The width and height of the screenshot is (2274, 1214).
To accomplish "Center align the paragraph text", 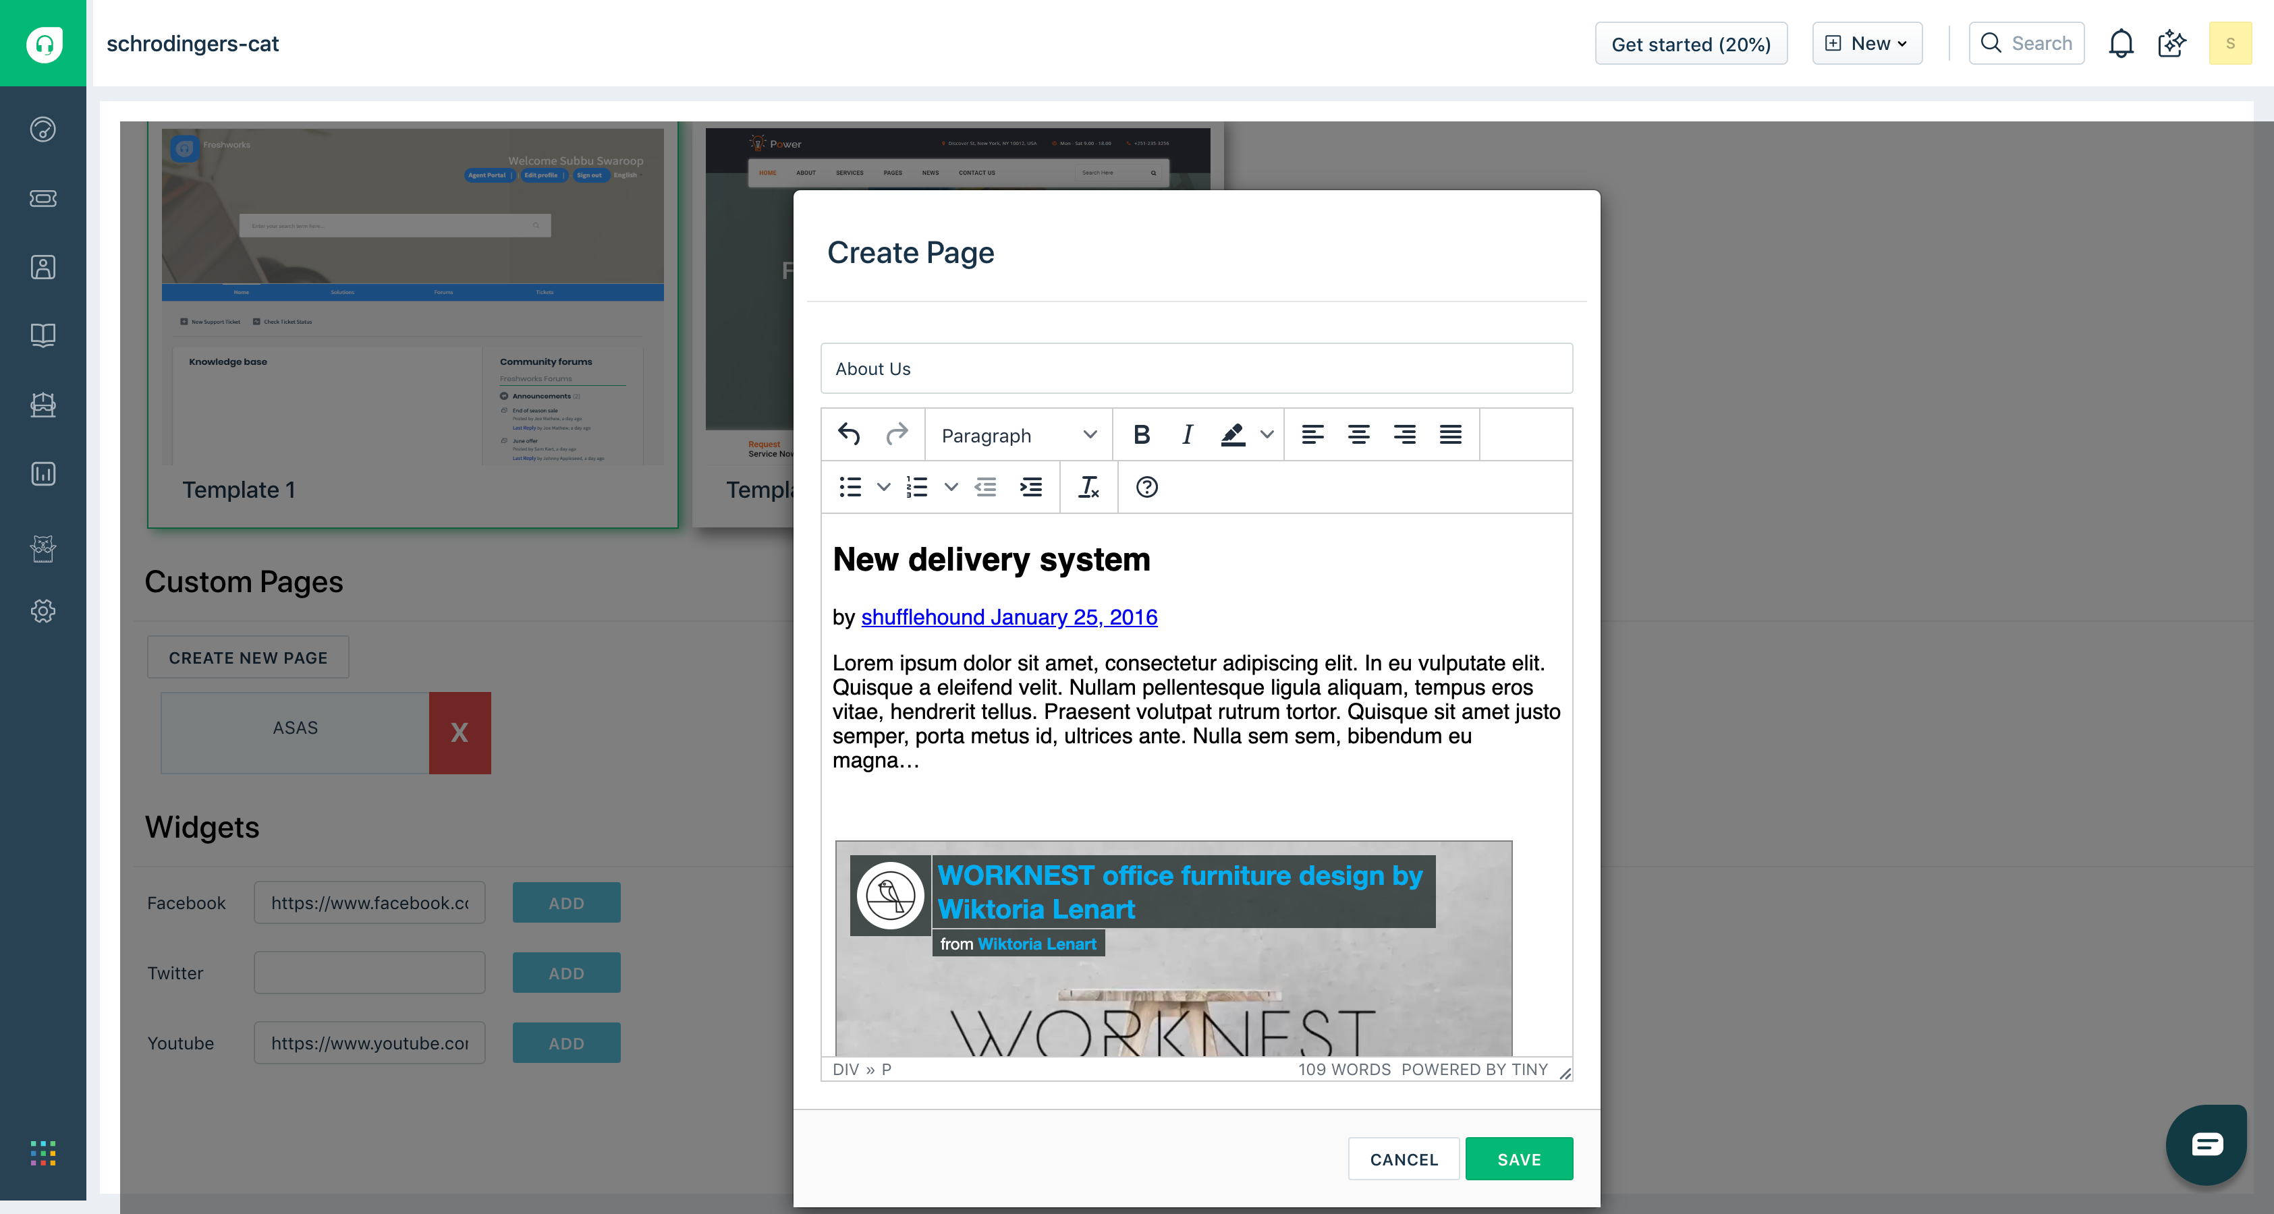I will (x=1358, y=434).
